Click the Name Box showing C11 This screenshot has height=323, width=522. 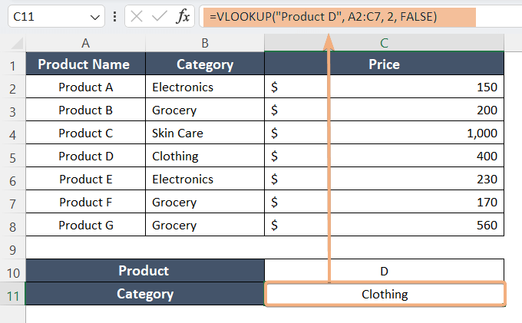click(x=56, y=16)
